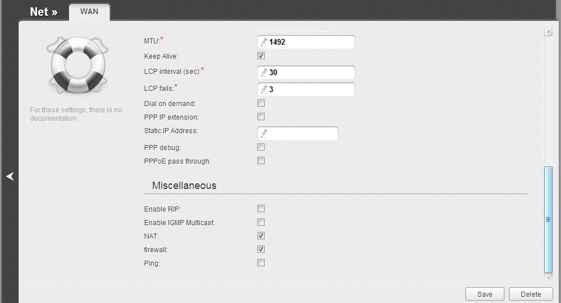
Task: Focus the LCP interval field
Action: pyautogui.click(x=310, y=73)
